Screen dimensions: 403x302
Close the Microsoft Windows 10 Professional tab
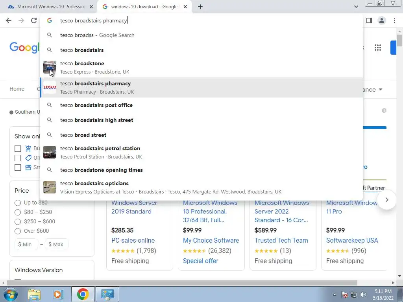pyautogui.click(x=91, y=7)
